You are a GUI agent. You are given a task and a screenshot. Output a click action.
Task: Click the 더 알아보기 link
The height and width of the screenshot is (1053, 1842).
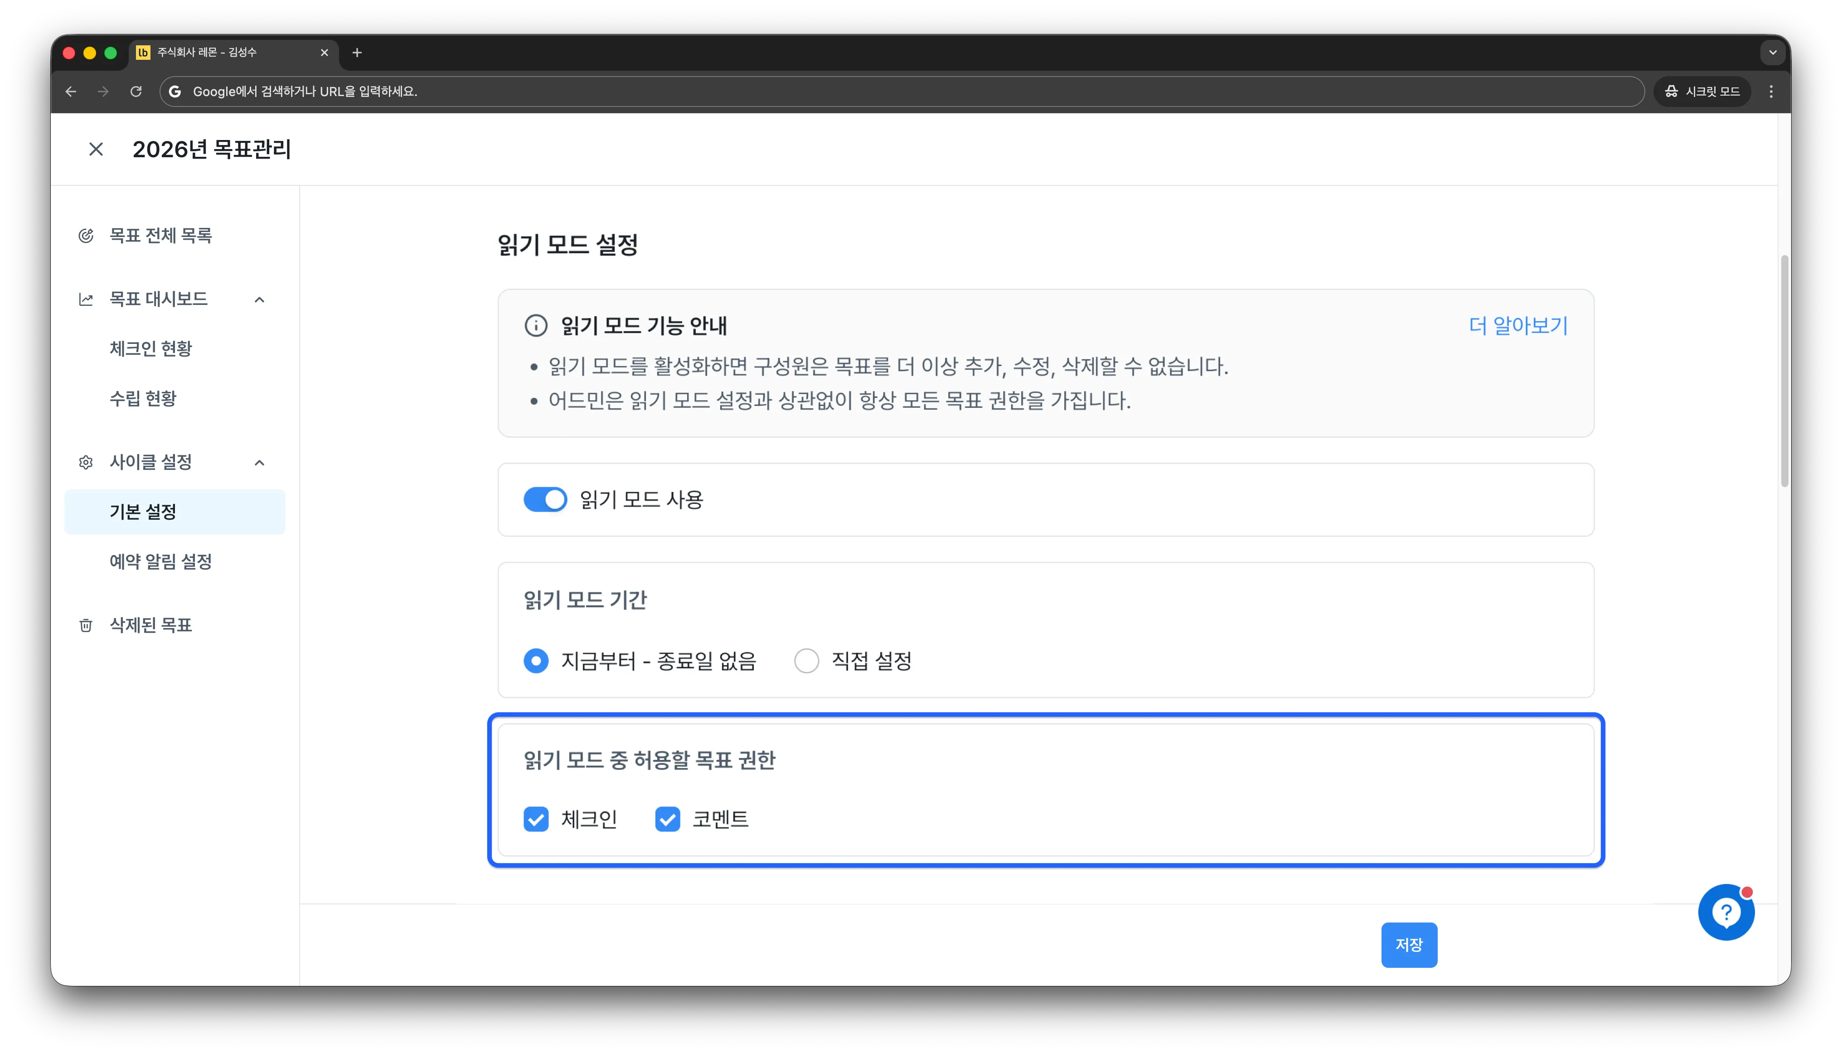[1518, 325]
